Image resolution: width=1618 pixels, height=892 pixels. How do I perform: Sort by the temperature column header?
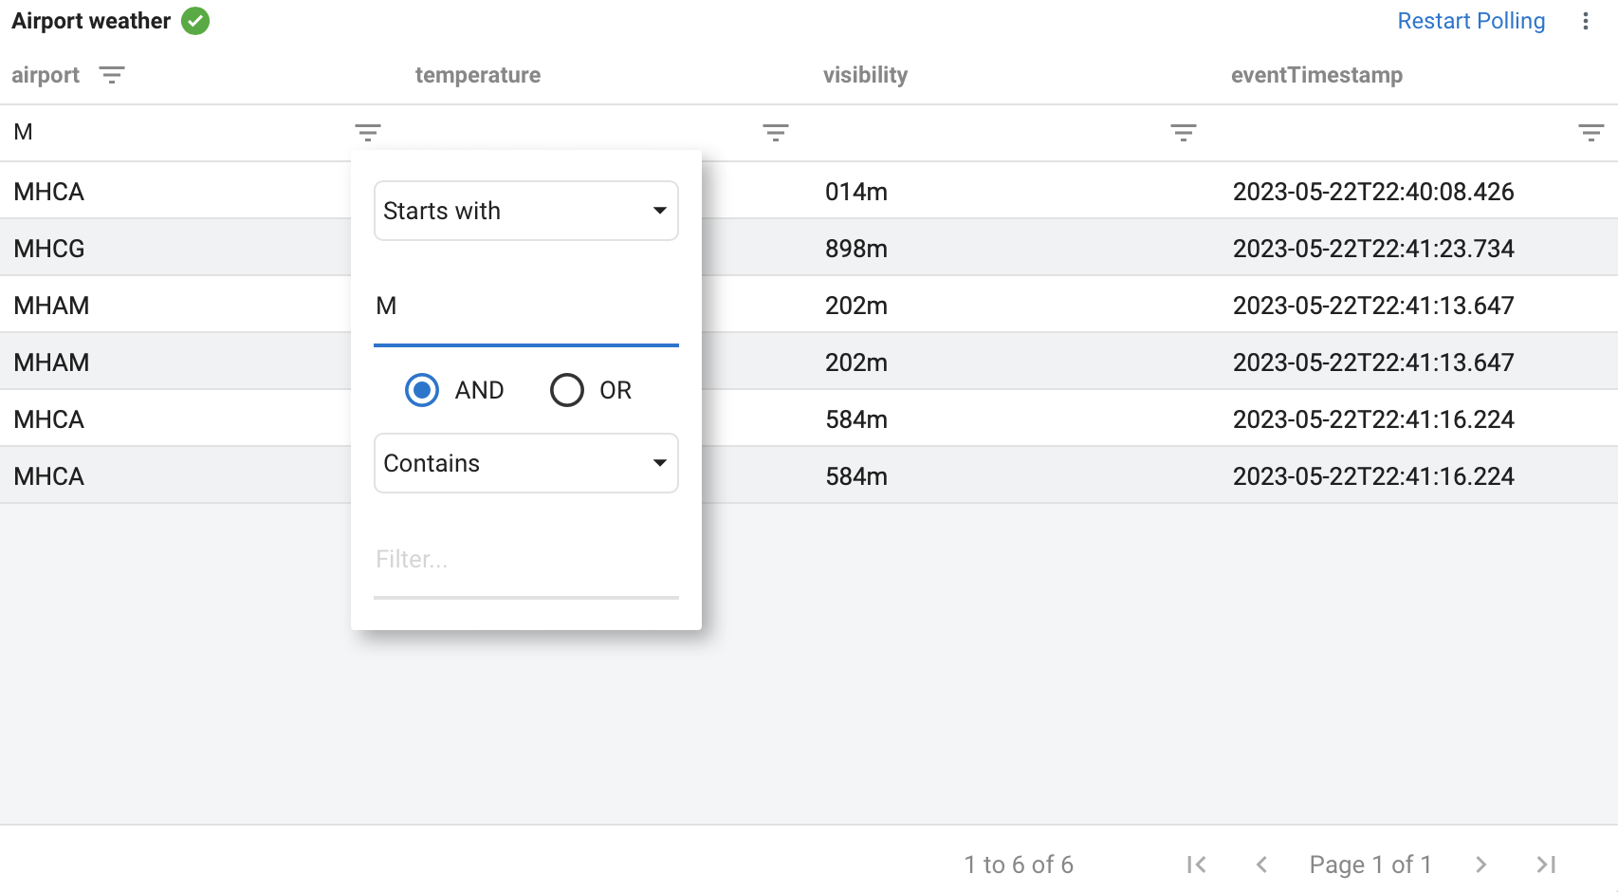tap(478, 75)
